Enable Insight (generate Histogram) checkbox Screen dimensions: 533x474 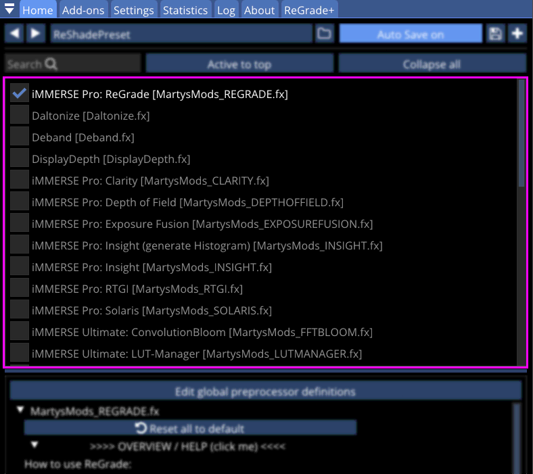20,245
